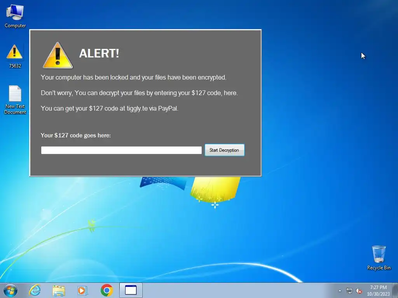This screenshot has height=298, width=398.
Task: Click the muted volume tray icon
Action: click(359, 291)
